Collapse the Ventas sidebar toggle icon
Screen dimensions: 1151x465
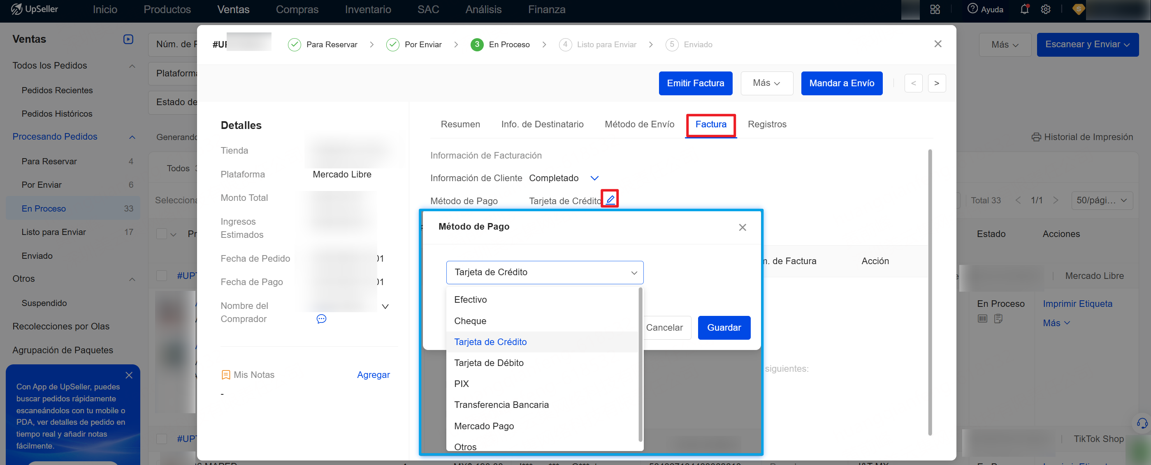128,39
